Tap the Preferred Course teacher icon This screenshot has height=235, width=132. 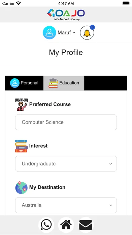tap(21, 105)
